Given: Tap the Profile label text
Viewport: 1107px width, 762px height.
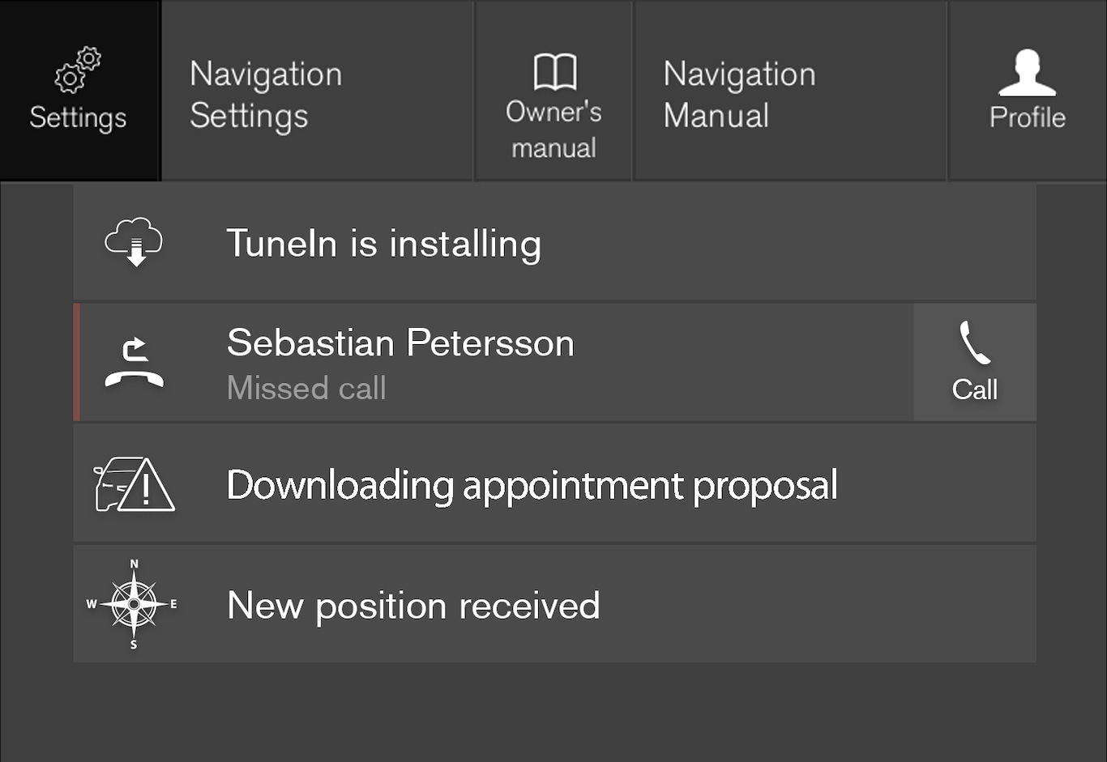Looking at the screenshot, I should tap(1027, 118).
